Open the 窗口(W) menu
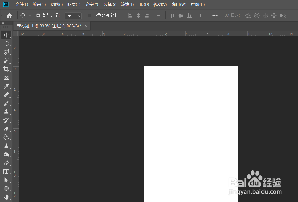 [179, 4]
